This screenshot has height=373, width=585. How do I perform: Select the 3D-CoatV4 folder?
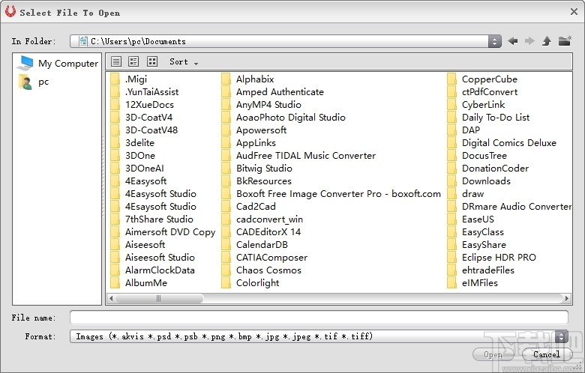pos(142,118)
